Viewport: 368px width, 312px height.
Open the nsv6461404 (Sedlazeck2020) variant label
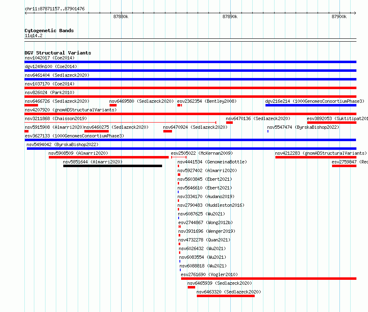point(57,75)
